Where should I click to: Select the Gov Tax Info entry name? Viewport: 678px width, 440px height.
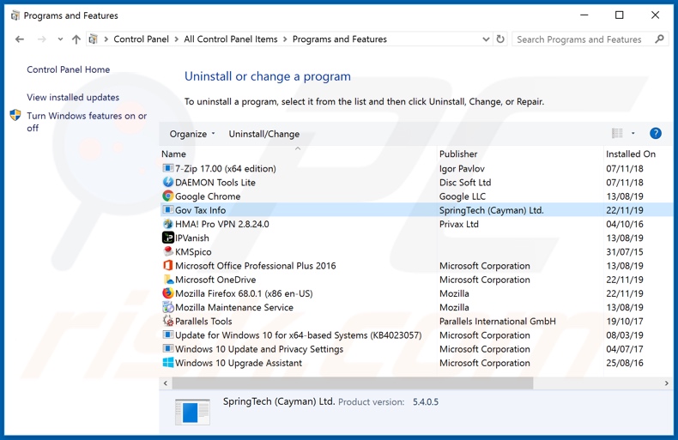pos(200,210)
